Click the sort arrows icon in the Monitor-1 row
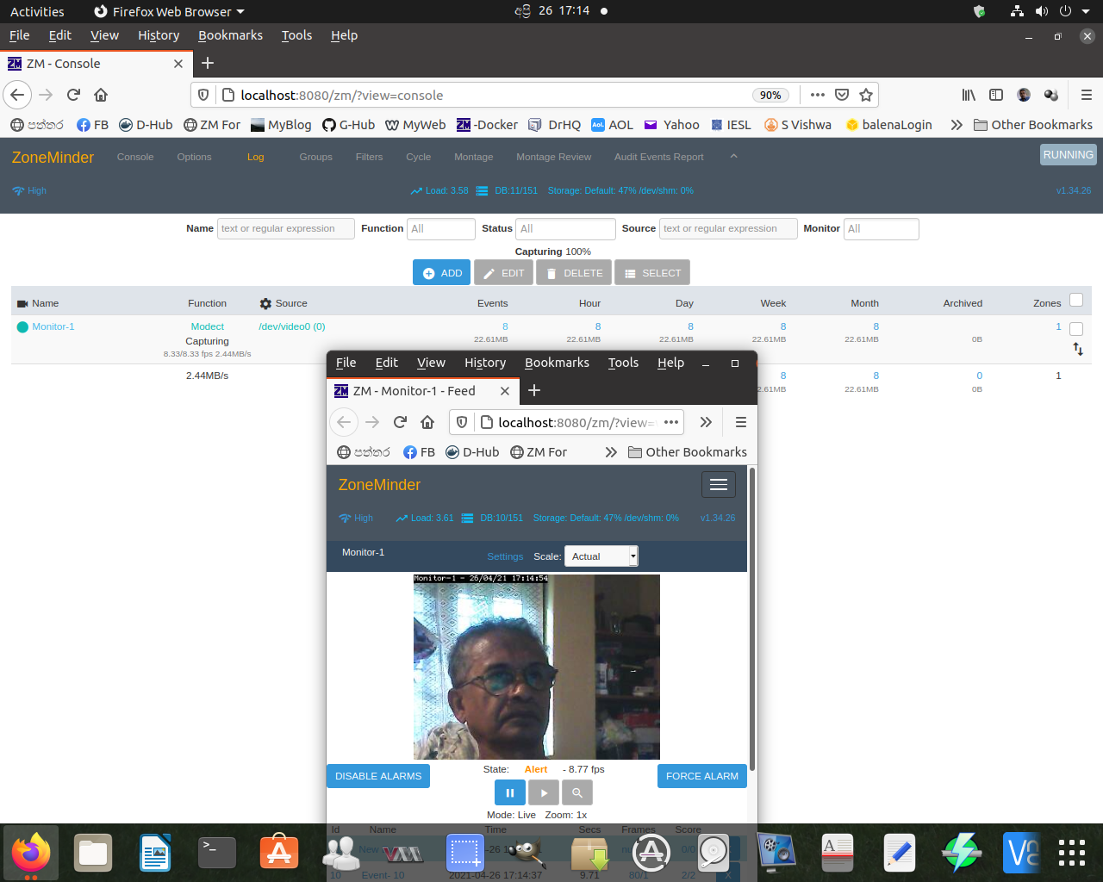 [1078, 349]
